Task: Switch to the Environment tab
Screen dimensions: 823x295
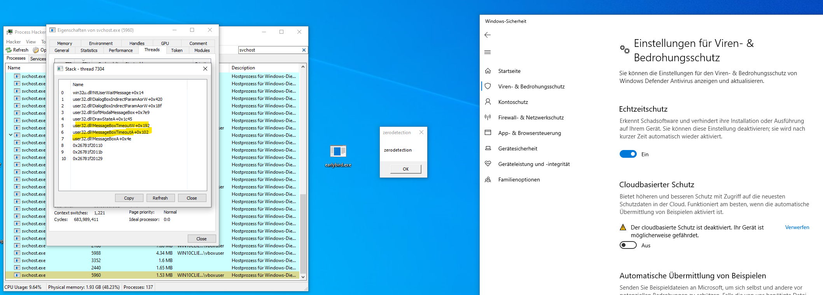Action: (101, 43)
